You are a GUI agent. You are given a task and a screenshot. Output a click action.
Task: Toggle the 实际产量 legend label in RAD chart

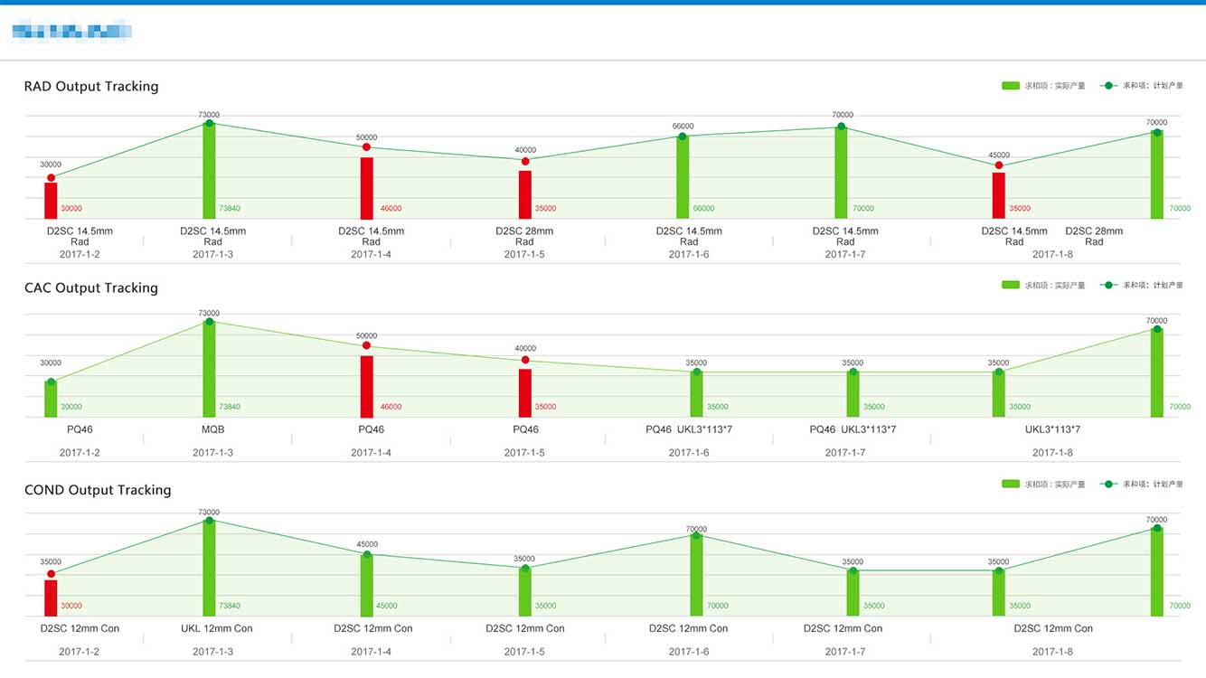click(x=1054, y=86)
